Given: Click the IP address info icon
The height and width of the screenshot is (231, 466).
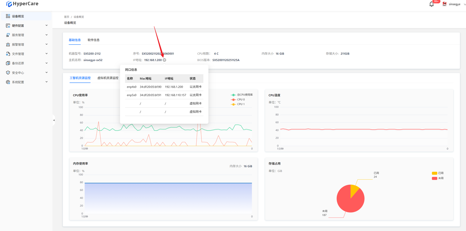Looking at the screenshot, I should tap(165, 60).
